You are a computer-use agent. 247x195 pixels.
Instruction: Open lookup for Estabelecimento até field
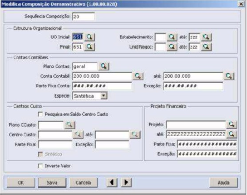[x=206, y=37]
